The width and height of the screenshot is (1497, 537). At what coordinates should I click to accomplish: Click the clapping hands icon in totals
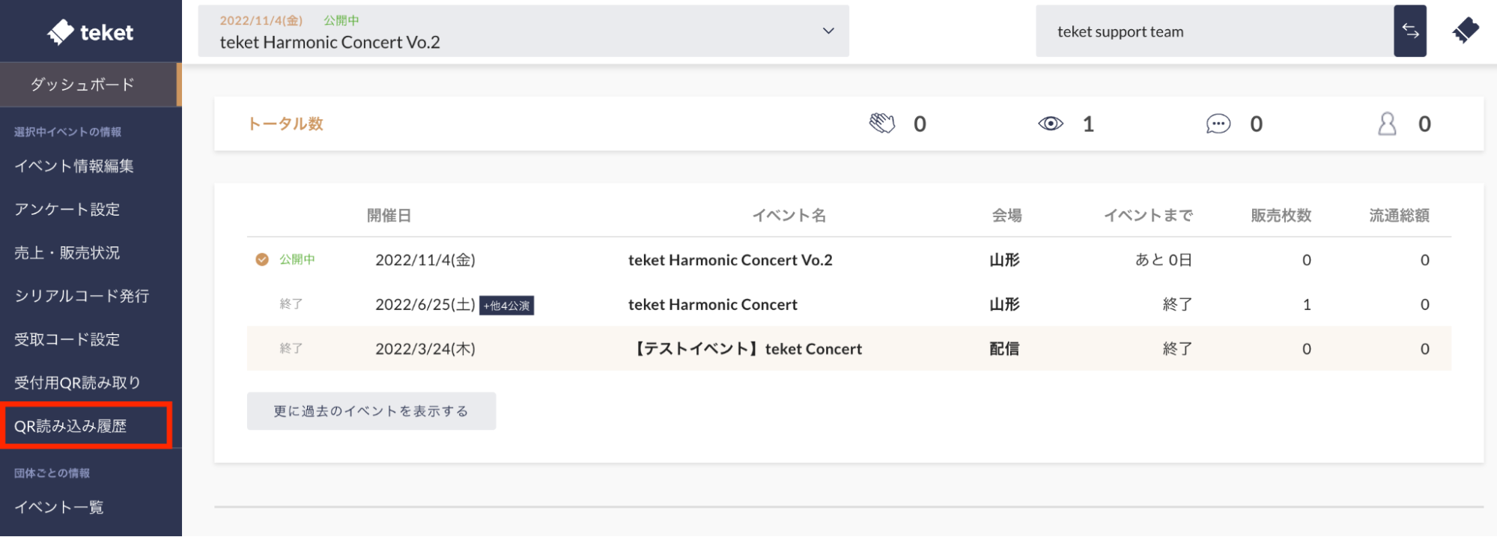point(882,124)
